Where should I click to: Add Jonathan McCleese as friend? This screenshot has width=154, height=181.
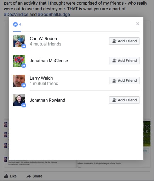coord(124,60)
